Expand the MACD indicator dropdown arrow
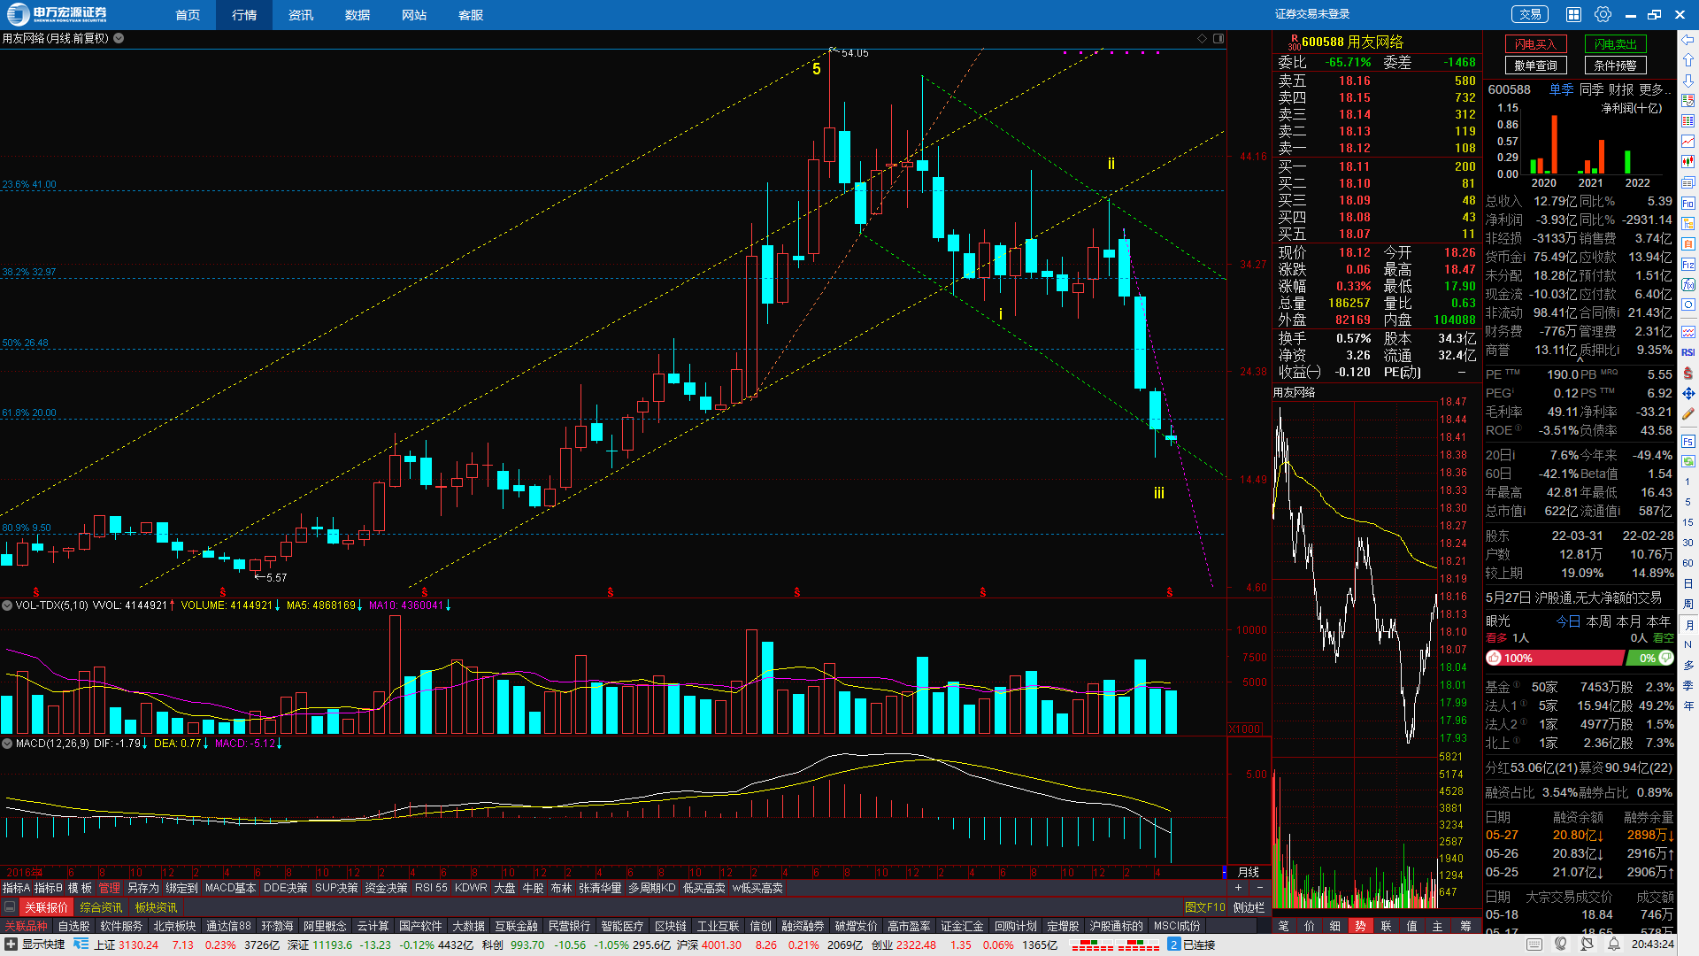 [x=7, y=744]
